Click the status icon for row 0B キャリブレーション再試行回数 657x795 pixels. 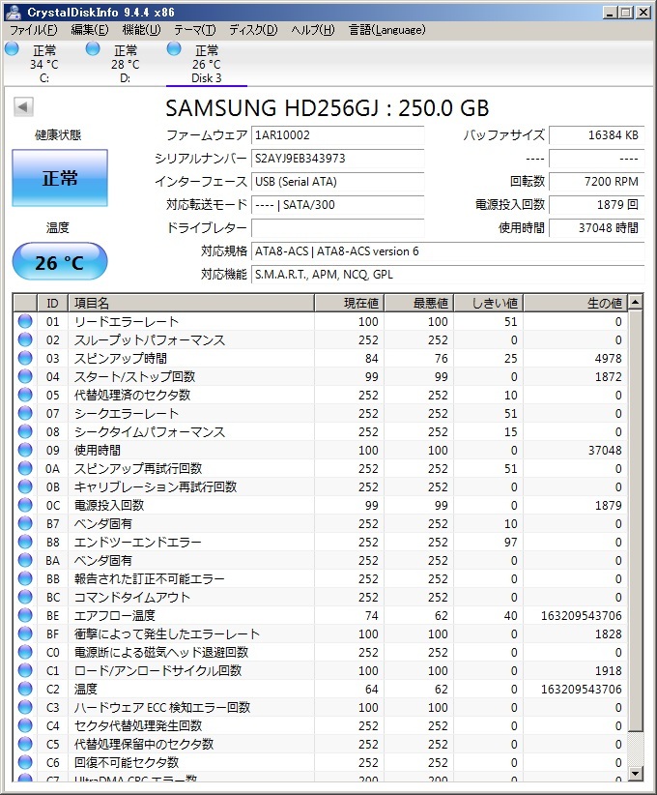coord(25,486)
